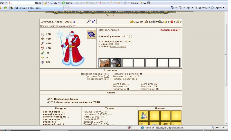The width and height of the screenshot is (231, 140).
Task: Select the first skill icon under Навыки
Action: (144, 116)
